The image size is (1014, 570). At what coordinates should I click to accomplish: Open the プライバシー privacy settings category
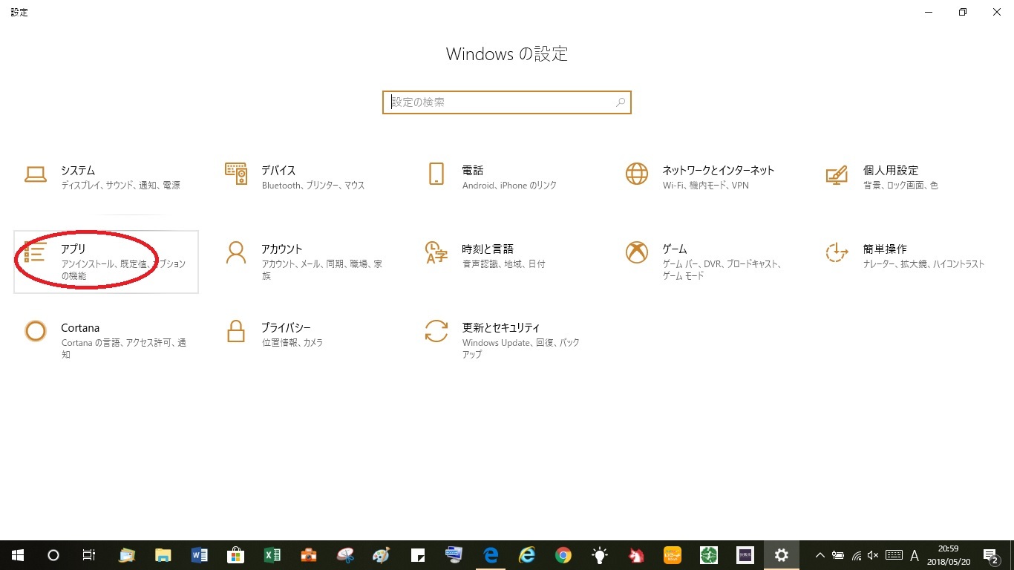(x=307, y=341)
